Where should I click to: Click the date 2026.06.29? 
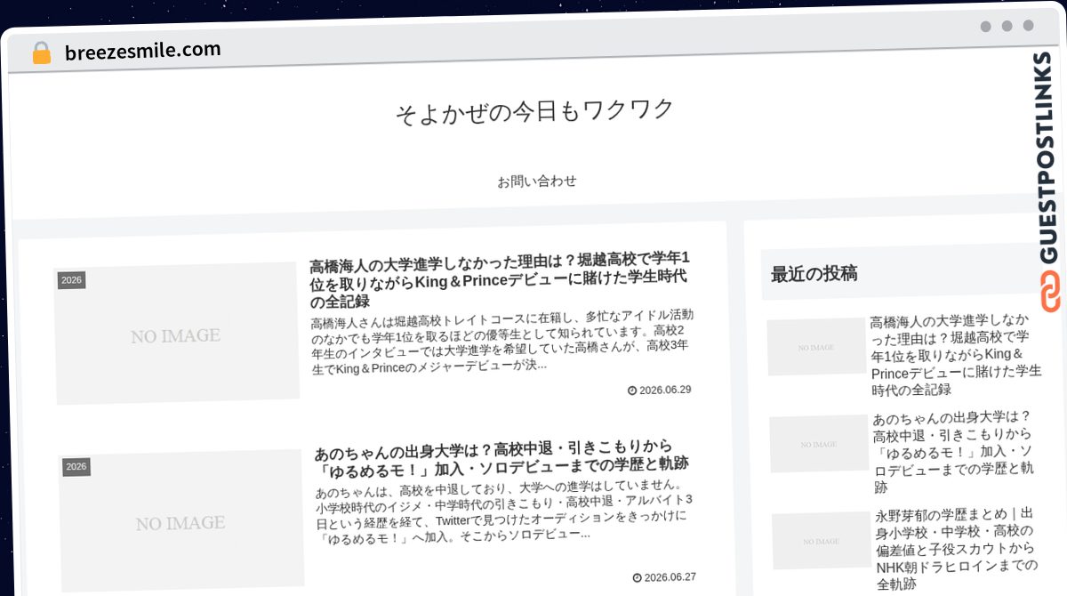[665, 390]
